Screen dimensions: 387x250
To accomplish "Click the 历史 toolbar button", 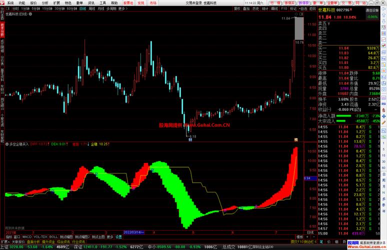I will tap(255, 8).
